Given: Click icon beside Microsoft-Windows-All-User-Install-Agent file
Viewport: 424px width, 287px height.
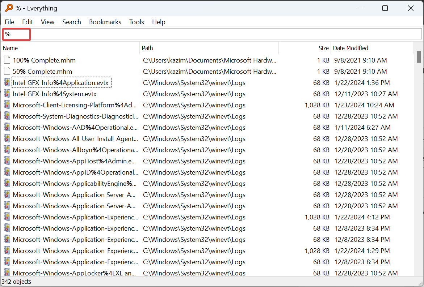Looking at the screenshot, I should click(x=7, y=138).
